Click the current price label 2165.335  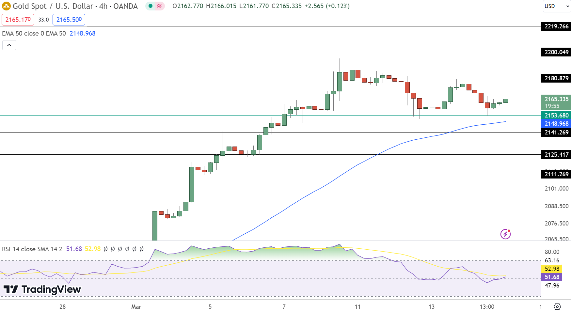[556, 99]
